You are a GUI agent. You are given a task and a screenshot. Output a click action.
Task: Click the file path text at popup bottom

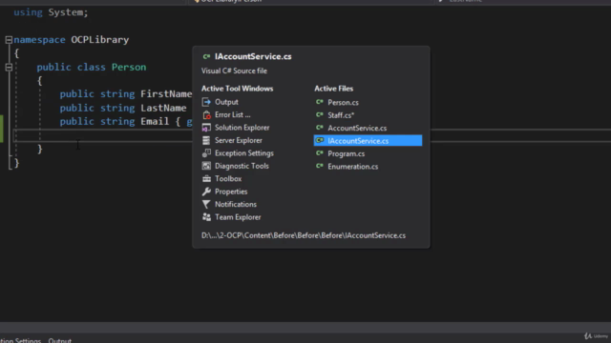304,235
